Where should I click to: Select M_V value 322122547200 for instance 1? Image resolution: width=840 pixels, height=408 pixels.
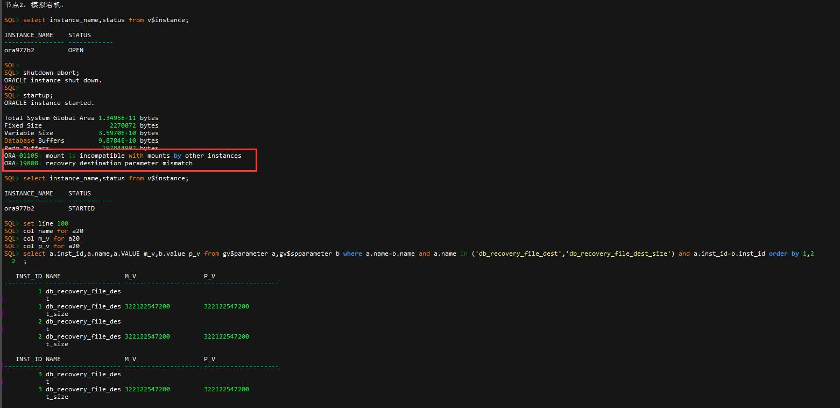[147, 306]
